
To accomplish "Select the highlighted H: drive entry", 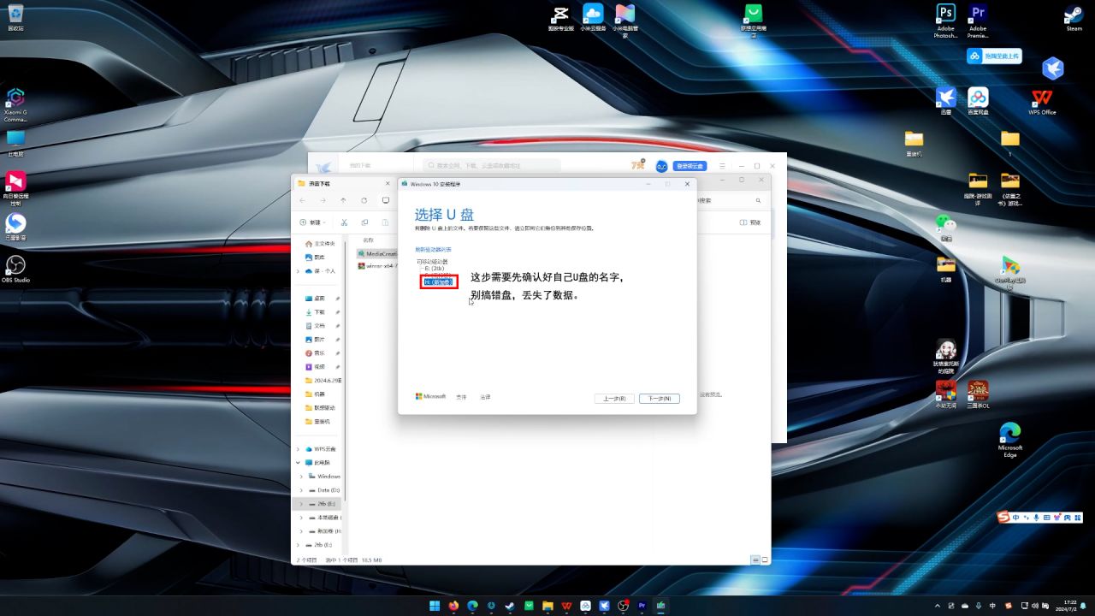I will point(438,281).
